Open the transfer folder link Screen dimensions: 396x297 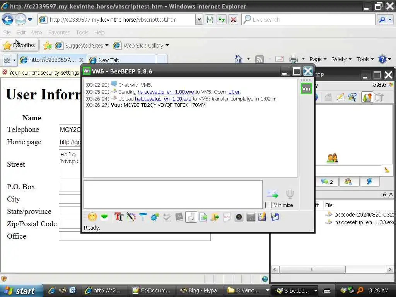point(234,92)
